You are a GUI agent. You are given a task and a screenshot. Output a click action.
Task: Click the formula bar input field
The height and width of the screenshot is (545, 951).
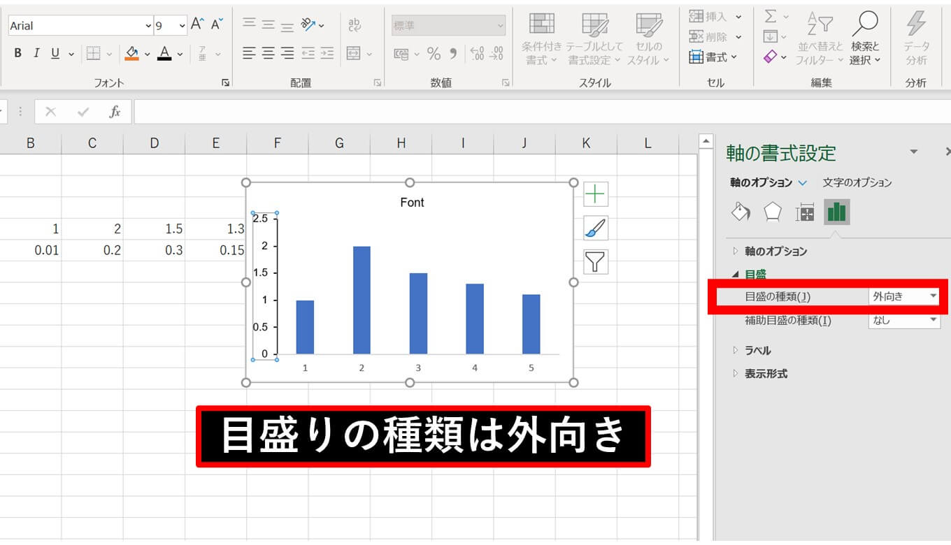click(x=542, y=112)
